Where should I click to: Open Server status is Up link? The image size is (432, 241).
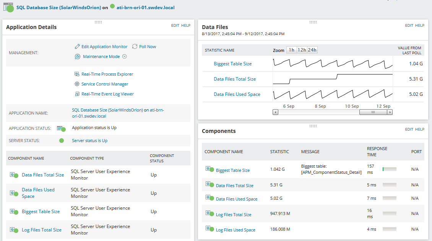89,141
